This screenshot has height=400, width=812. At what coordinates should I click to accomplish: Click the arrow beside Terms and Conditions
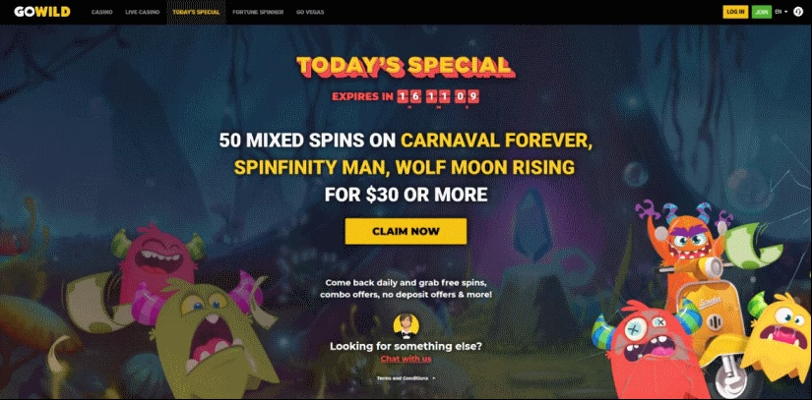tap(433, 378)
